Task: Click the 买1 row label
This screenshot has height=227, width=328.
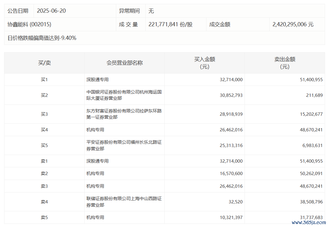Action: (x=44, y=79)
